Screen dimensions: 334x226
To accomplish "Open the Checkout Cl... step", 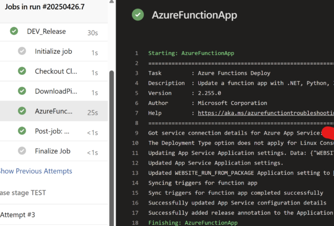I will coord(54,71).
